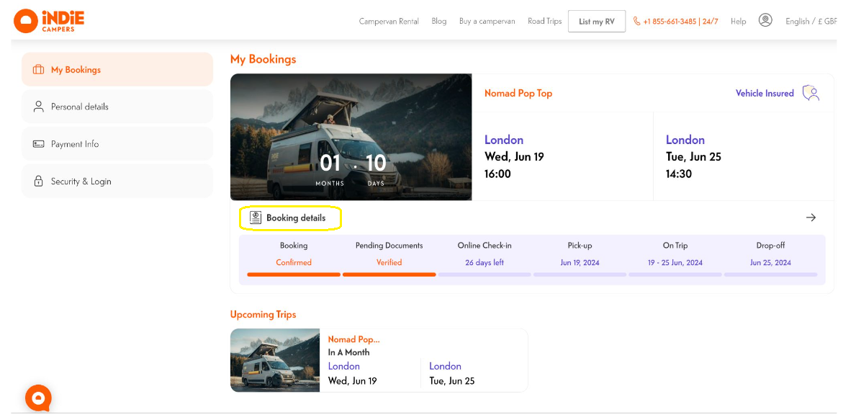The width and height of the screenshot is (843, 417).
Task: Click the suitcase icon beside My Bookings
Action: (x=38, y=70)
